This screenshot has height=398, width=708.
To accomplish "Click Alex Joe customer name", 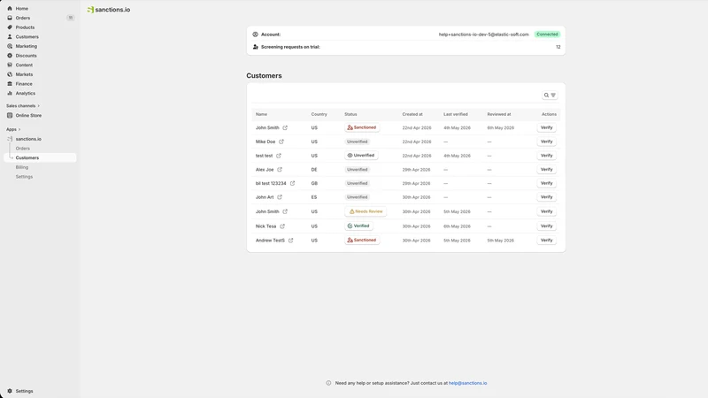I will coord(265,170).
